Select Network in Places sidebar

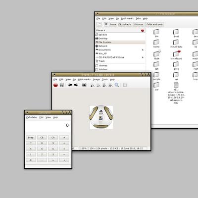pos(120,46)
